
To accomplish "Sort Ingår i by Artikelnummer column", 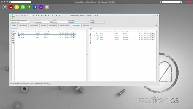I will 118,31.
